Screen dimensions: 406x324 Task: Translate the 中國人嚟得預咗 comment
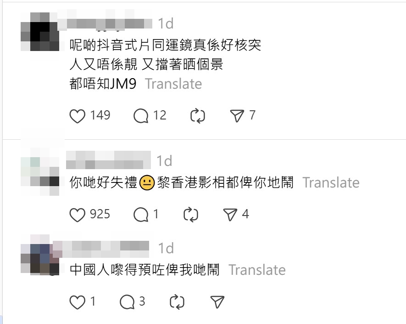[257, 270]
